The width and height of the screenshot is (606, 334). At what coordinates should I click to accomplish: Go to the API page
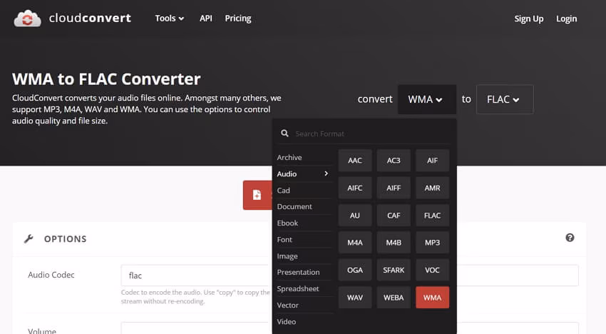(x=205, y=18)
